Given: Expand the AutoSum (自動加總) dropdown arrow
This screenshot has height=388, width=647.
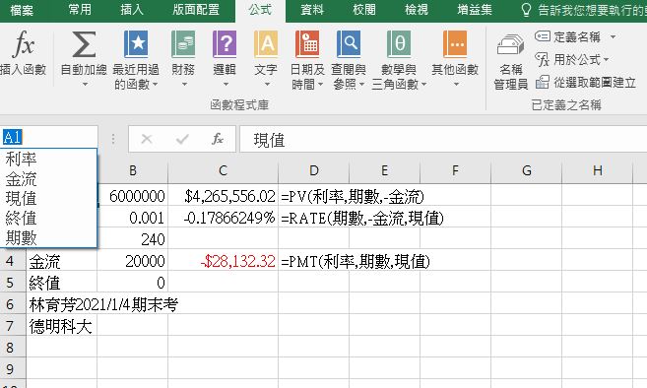Looking at the screenshot, I should pyautogui.click(x=85, y=85).
